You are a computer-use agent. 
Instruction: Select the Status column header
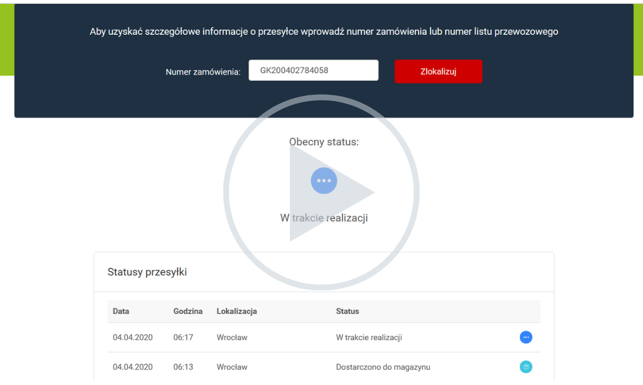(x=347, y=311)
